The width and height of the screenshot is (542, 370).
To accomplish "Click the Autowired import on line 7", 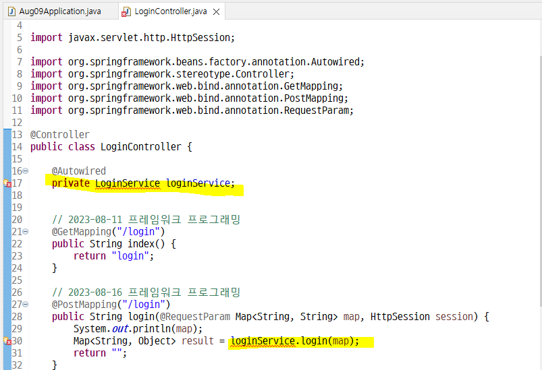I will (x=197, y=62).
